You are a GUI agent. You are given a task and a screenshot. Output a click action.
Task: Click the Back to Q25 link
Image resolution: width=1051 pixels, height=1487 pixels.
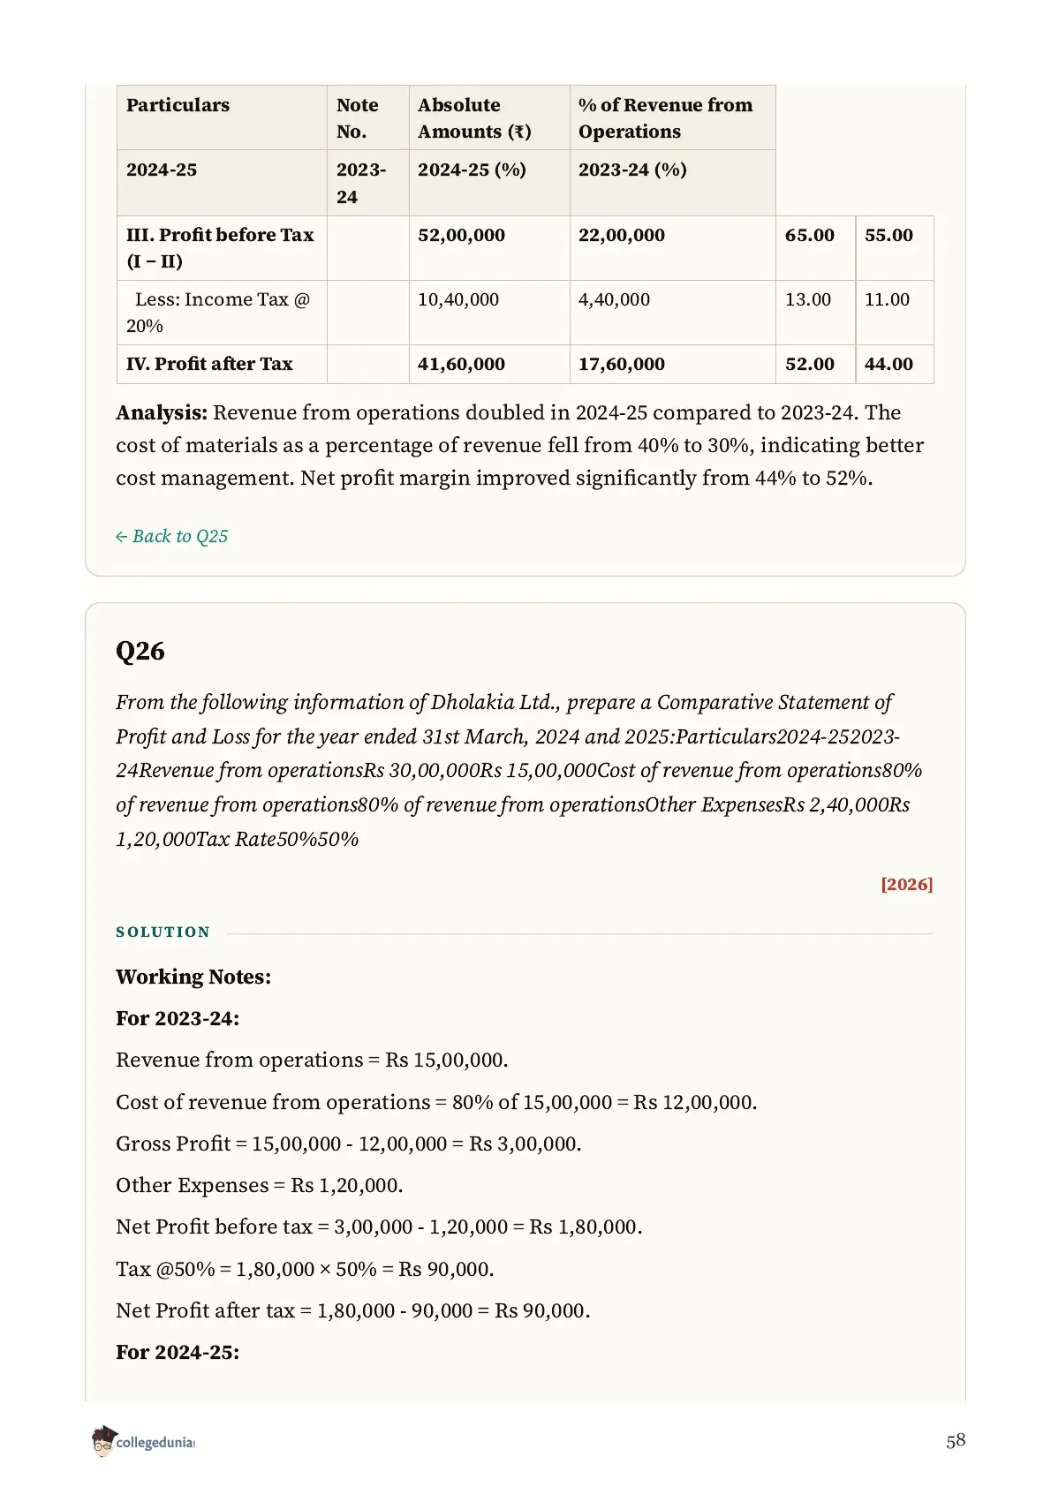[171, 536]
